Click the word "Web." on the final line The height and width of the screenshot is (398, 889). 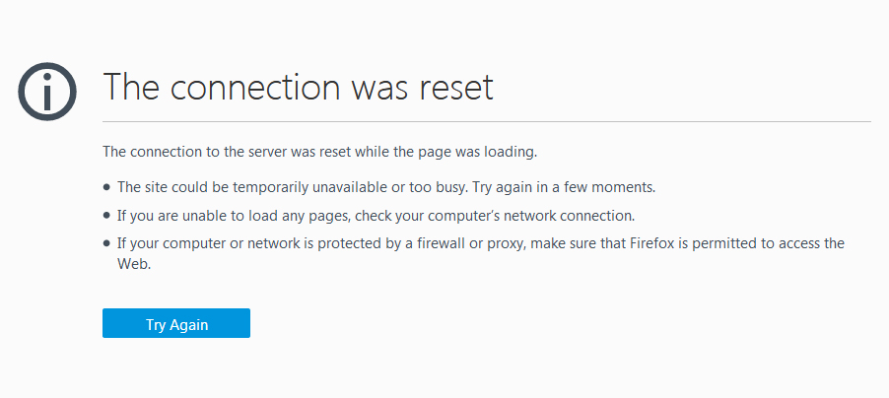(x=134, y=264)
